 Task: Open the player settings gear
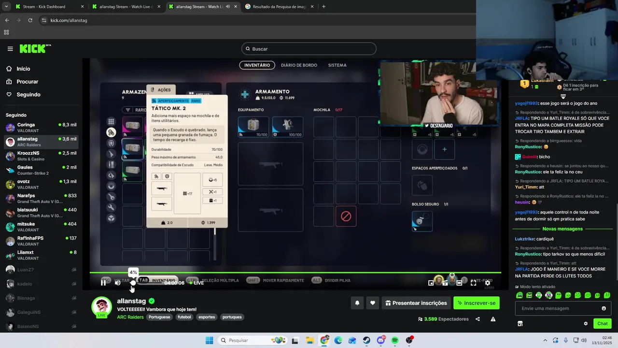pyautogui.click(x=488, y=283)
